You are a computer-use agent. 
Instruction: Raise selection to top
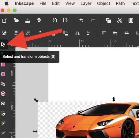104,33
